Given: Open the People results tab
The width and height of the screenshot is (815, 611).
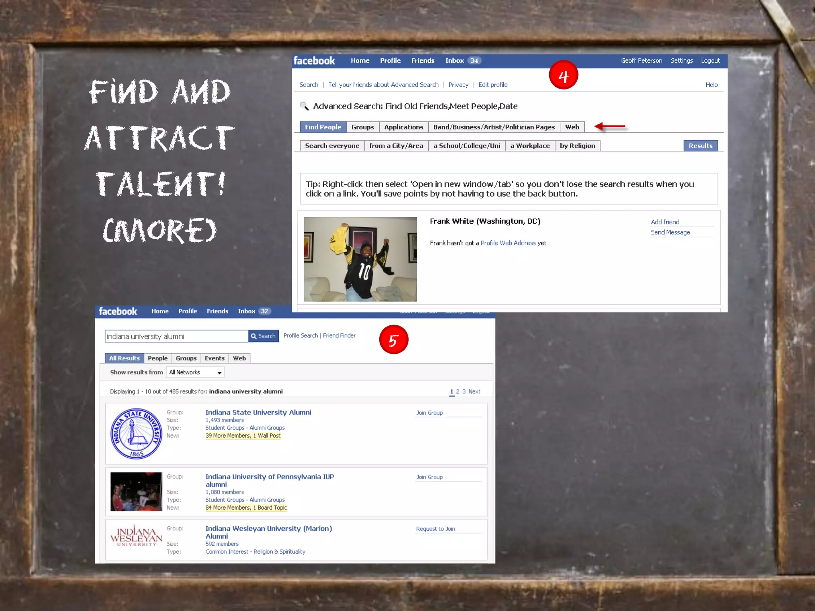Looking at the screenshot, I should (x=158, y=358).
